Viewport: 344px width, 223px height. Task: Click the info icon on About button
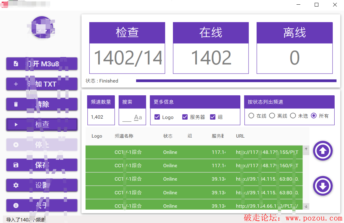(16, 206)
